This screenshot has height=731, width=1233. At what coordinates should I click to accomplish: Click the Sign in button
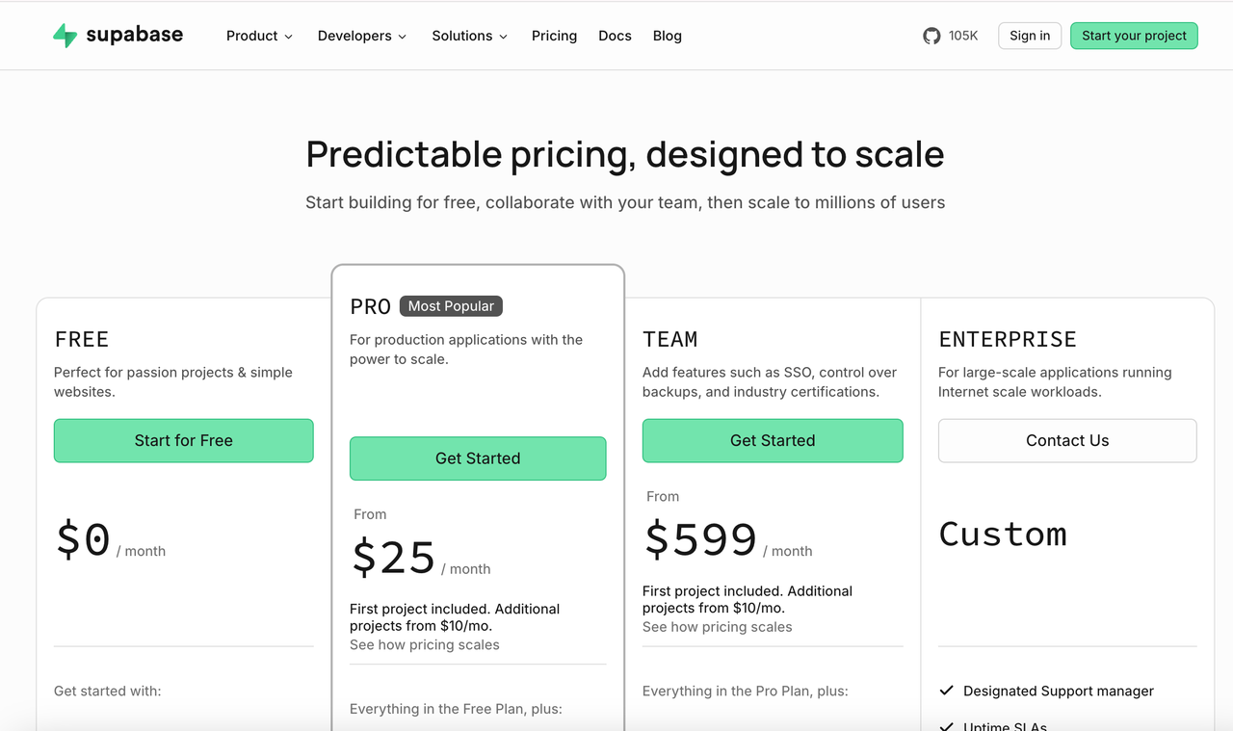click(1030, 36)
